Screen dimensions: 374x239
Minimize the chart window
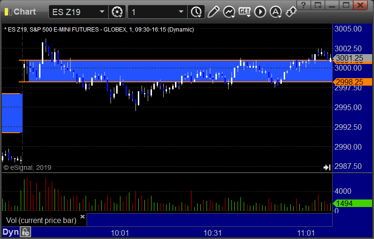(x=332, y=5)
